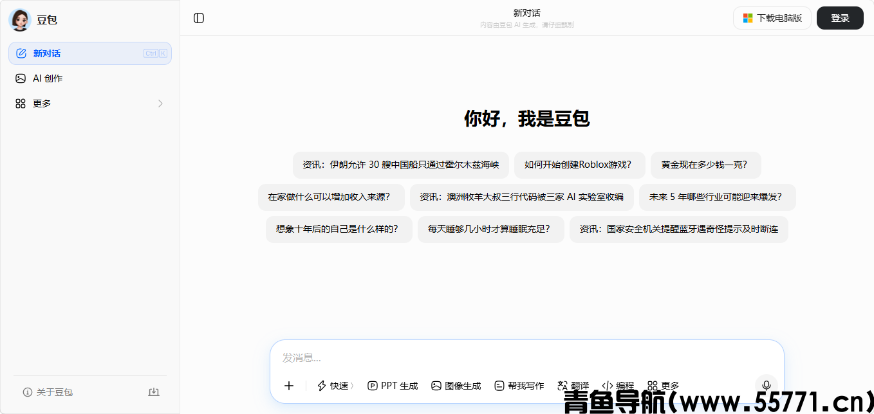Click the 更多 chevron arrow in sidebar

(x=160, y=104)
